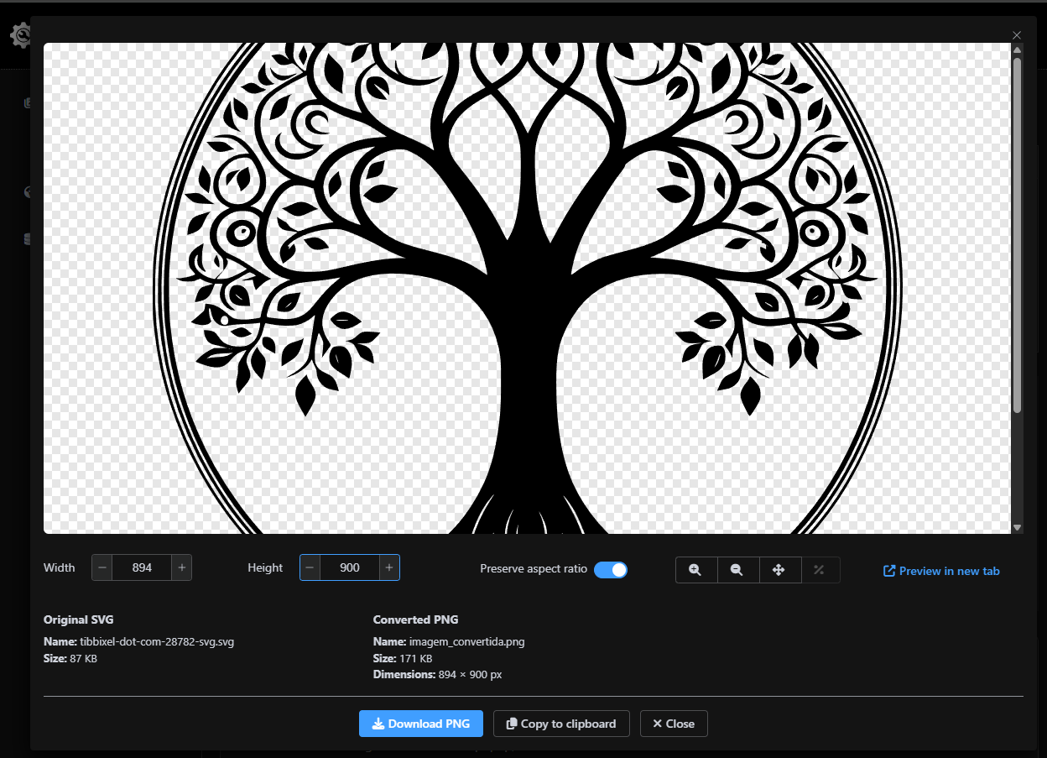The width and height of the screenshot is (1047, 758).
Task: Click the external-link icon beside Preview text
Action: (888, 570)
